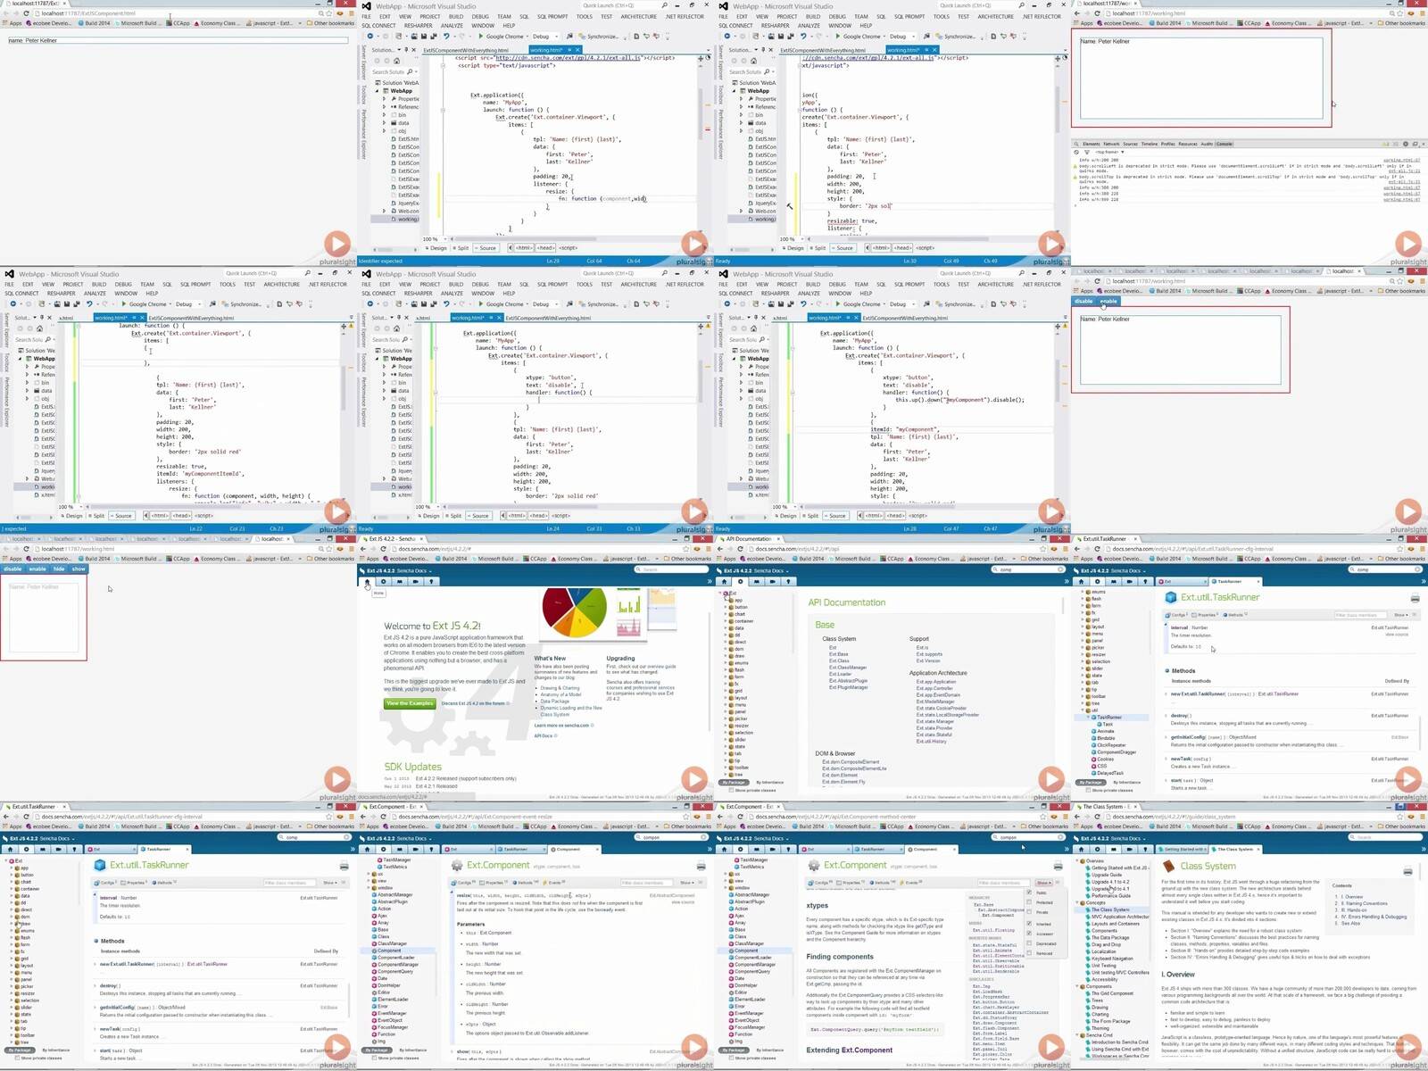Toggle Accessor checkbox in the Show dropdown
Viewport: 1428px width, 1071px height.
[x=1031, y=934]
